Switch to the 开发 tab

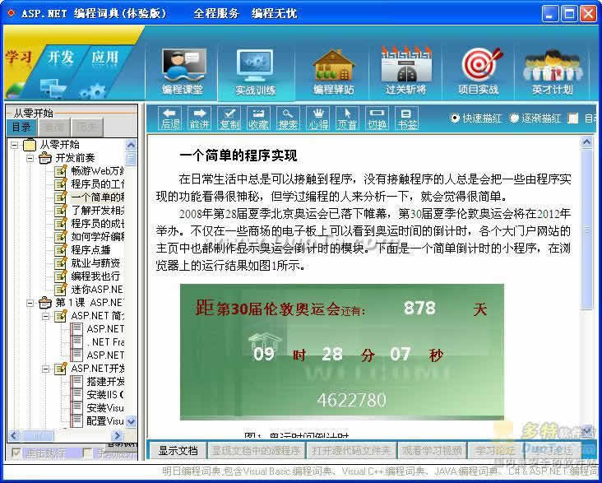coord(60,58)
